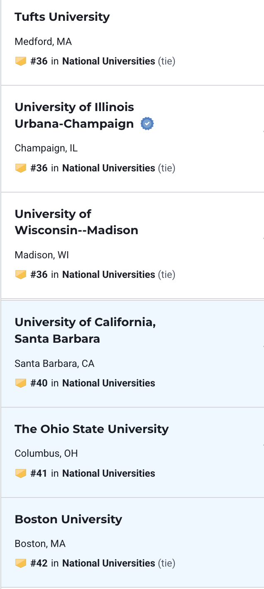The image size is (264, 589).
Task: Click the ranking badge icon next to #42
Action: (x=21, y=563)
